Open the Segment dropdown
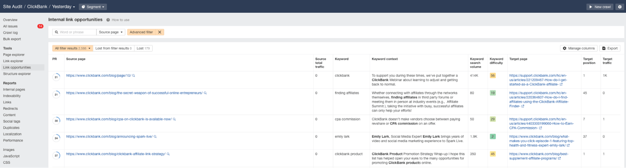The width and height of the screenshot is (626, 168). (x=93, y=7)
